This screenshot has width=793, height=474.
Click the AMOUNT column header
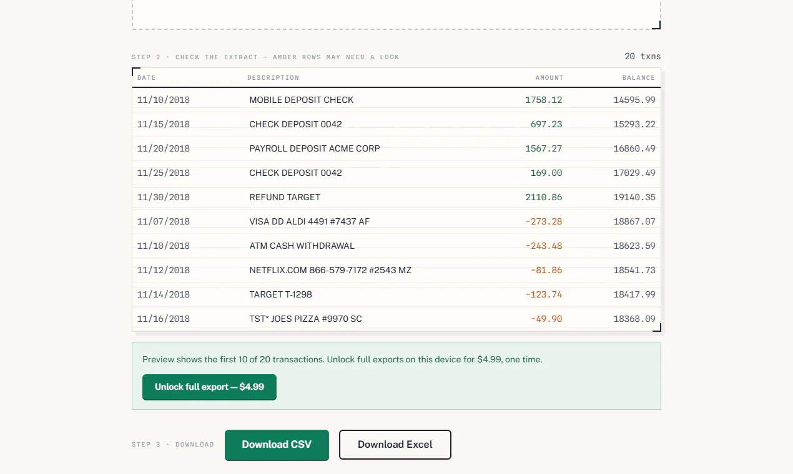tap(549, 78)
